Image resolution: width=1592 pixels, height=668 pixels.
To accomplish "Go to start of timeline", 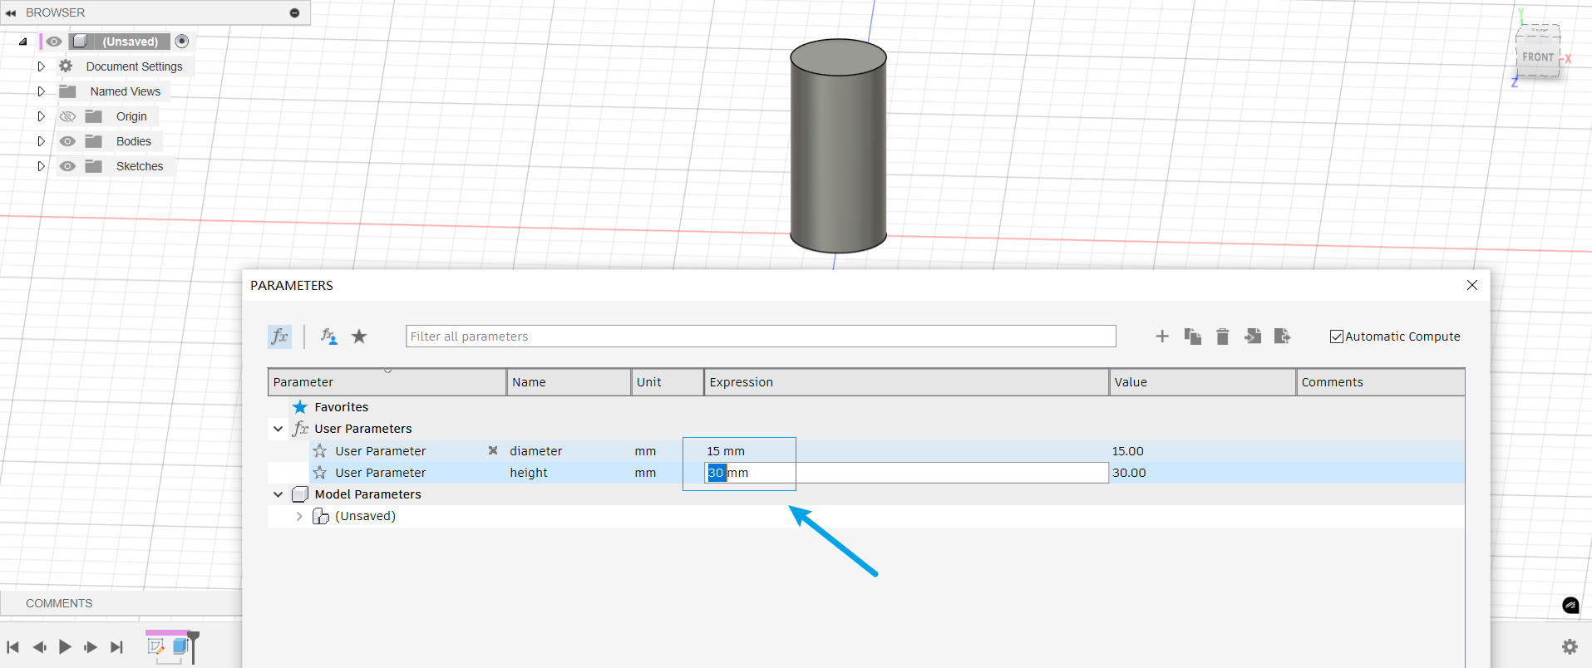I will (12, 647).
